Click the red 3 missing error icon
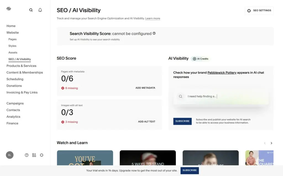 (x=63, y=122)
